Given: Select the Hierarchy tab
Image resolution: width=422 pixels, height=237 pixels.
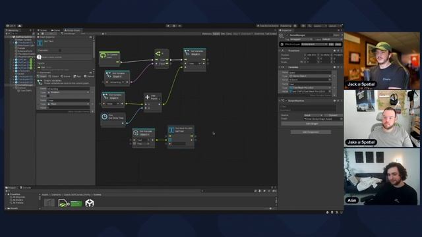Looking at the screenshot, I should click(x=13, y=30).
